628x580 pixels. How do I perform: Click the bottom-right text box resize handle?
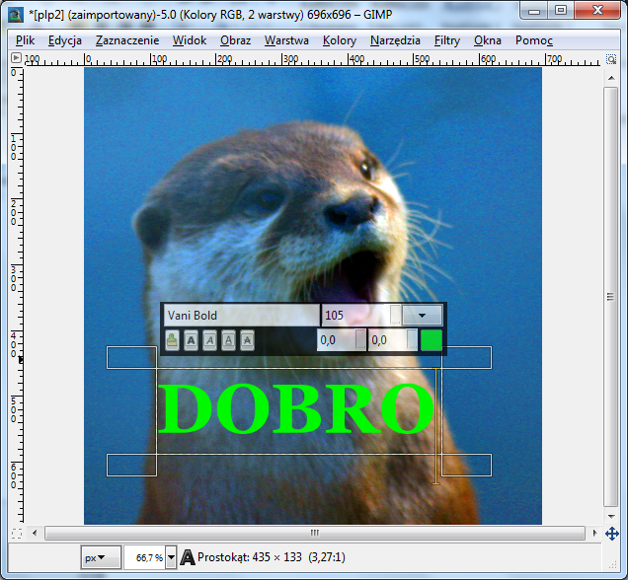(x=467, y=465)
